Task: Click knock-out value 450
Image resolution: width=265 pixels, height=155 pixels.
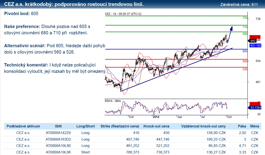Action: tap(166, 133)
